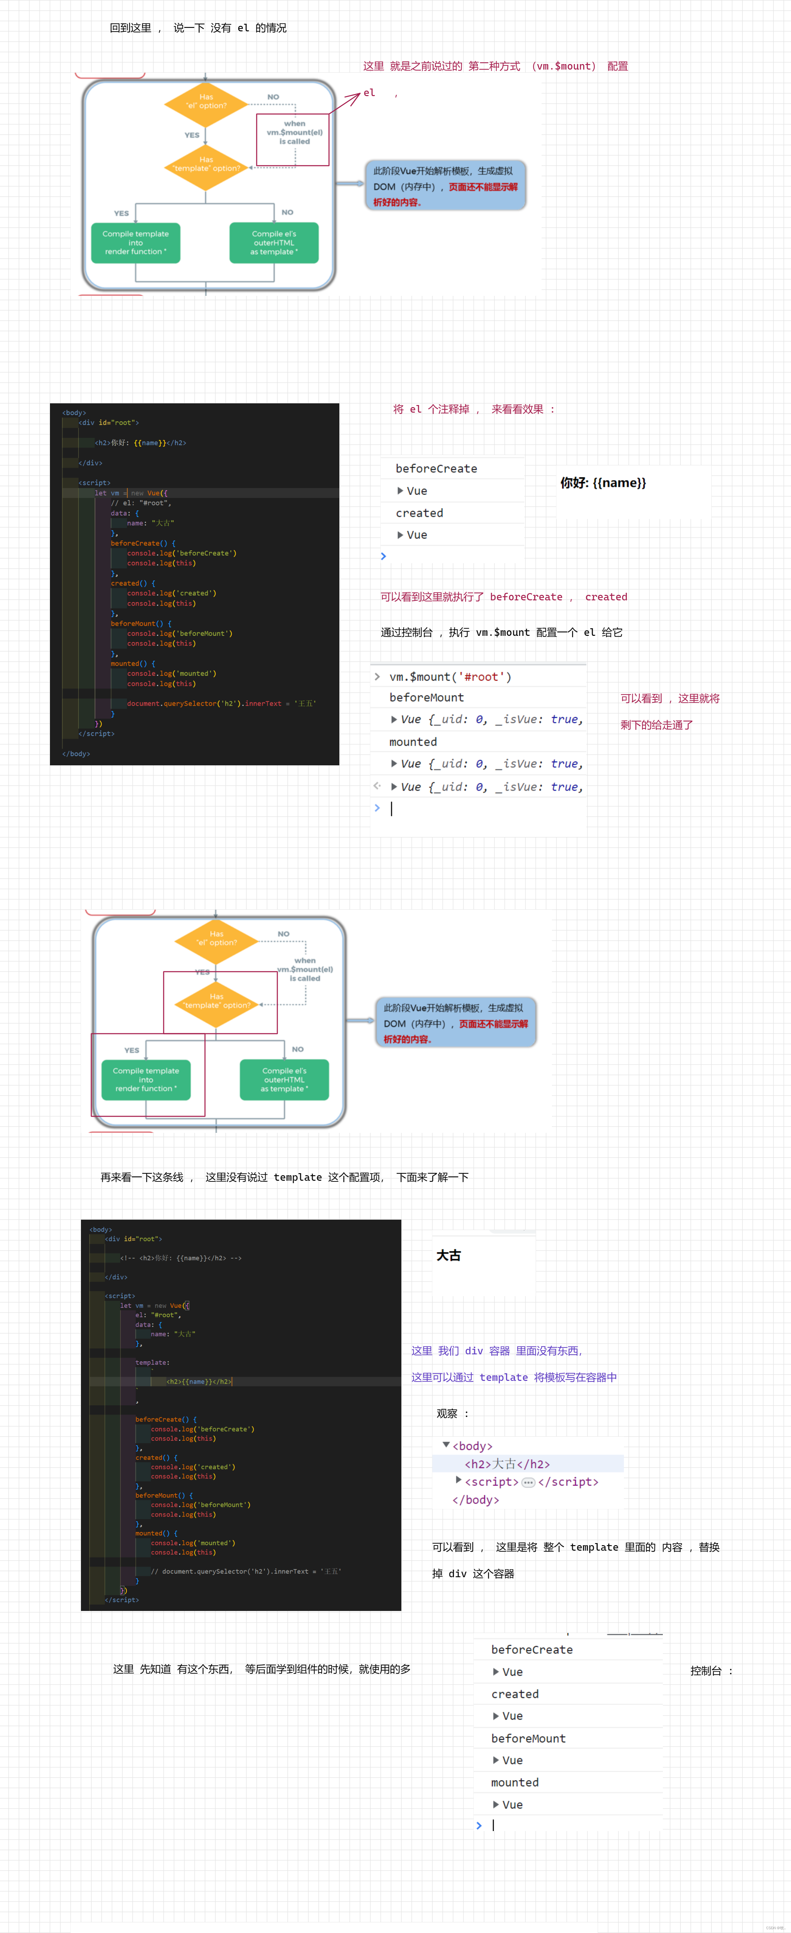Expand the returned Vue object with the left-arrow marker
The width and height of the screenshot is (791, 1933).
394,787
